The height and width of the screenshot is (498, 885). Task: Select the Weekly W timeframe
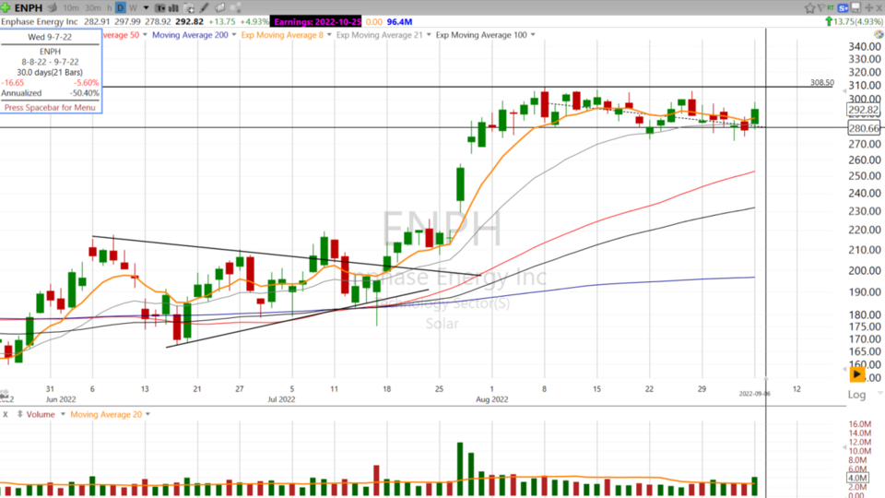133,8
